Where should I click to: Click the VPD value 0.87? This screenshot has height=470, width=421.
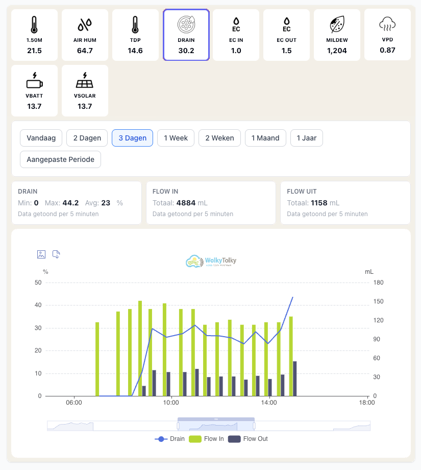point(387,50)
